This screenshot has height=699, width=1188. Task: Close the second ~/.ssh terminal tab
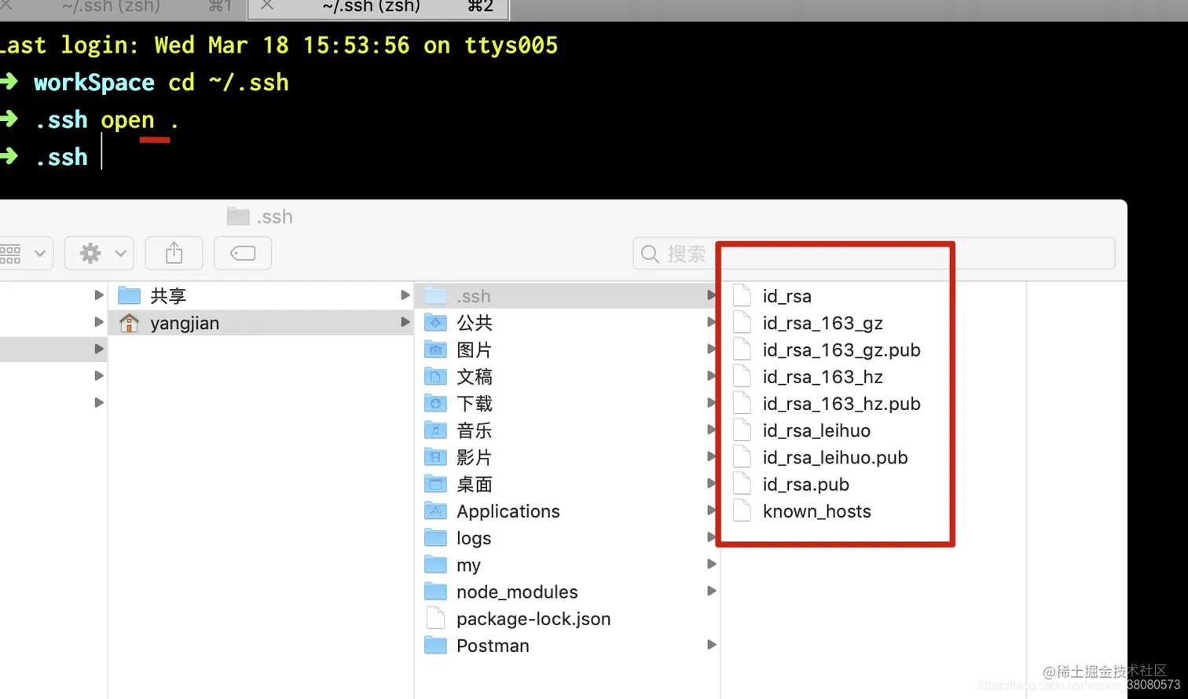pos(267,6)
